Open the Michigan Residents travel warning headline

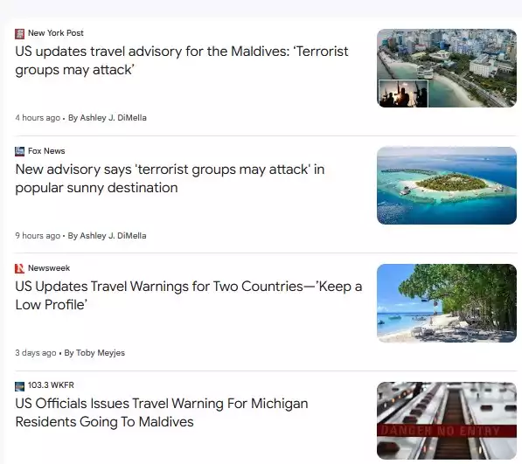(x=162, y=412)
